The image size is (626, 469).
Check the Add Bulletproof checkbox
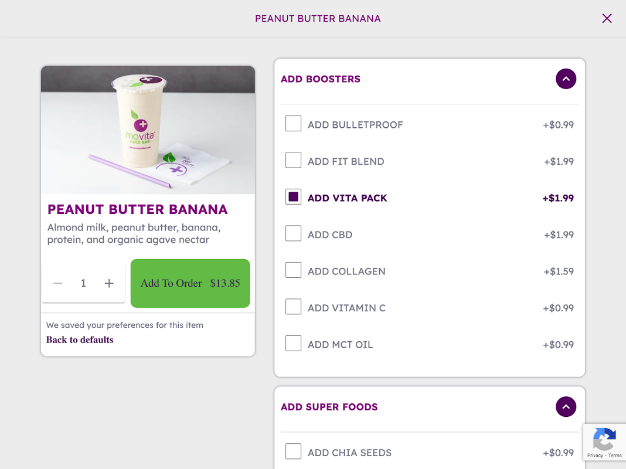(293, 124)
